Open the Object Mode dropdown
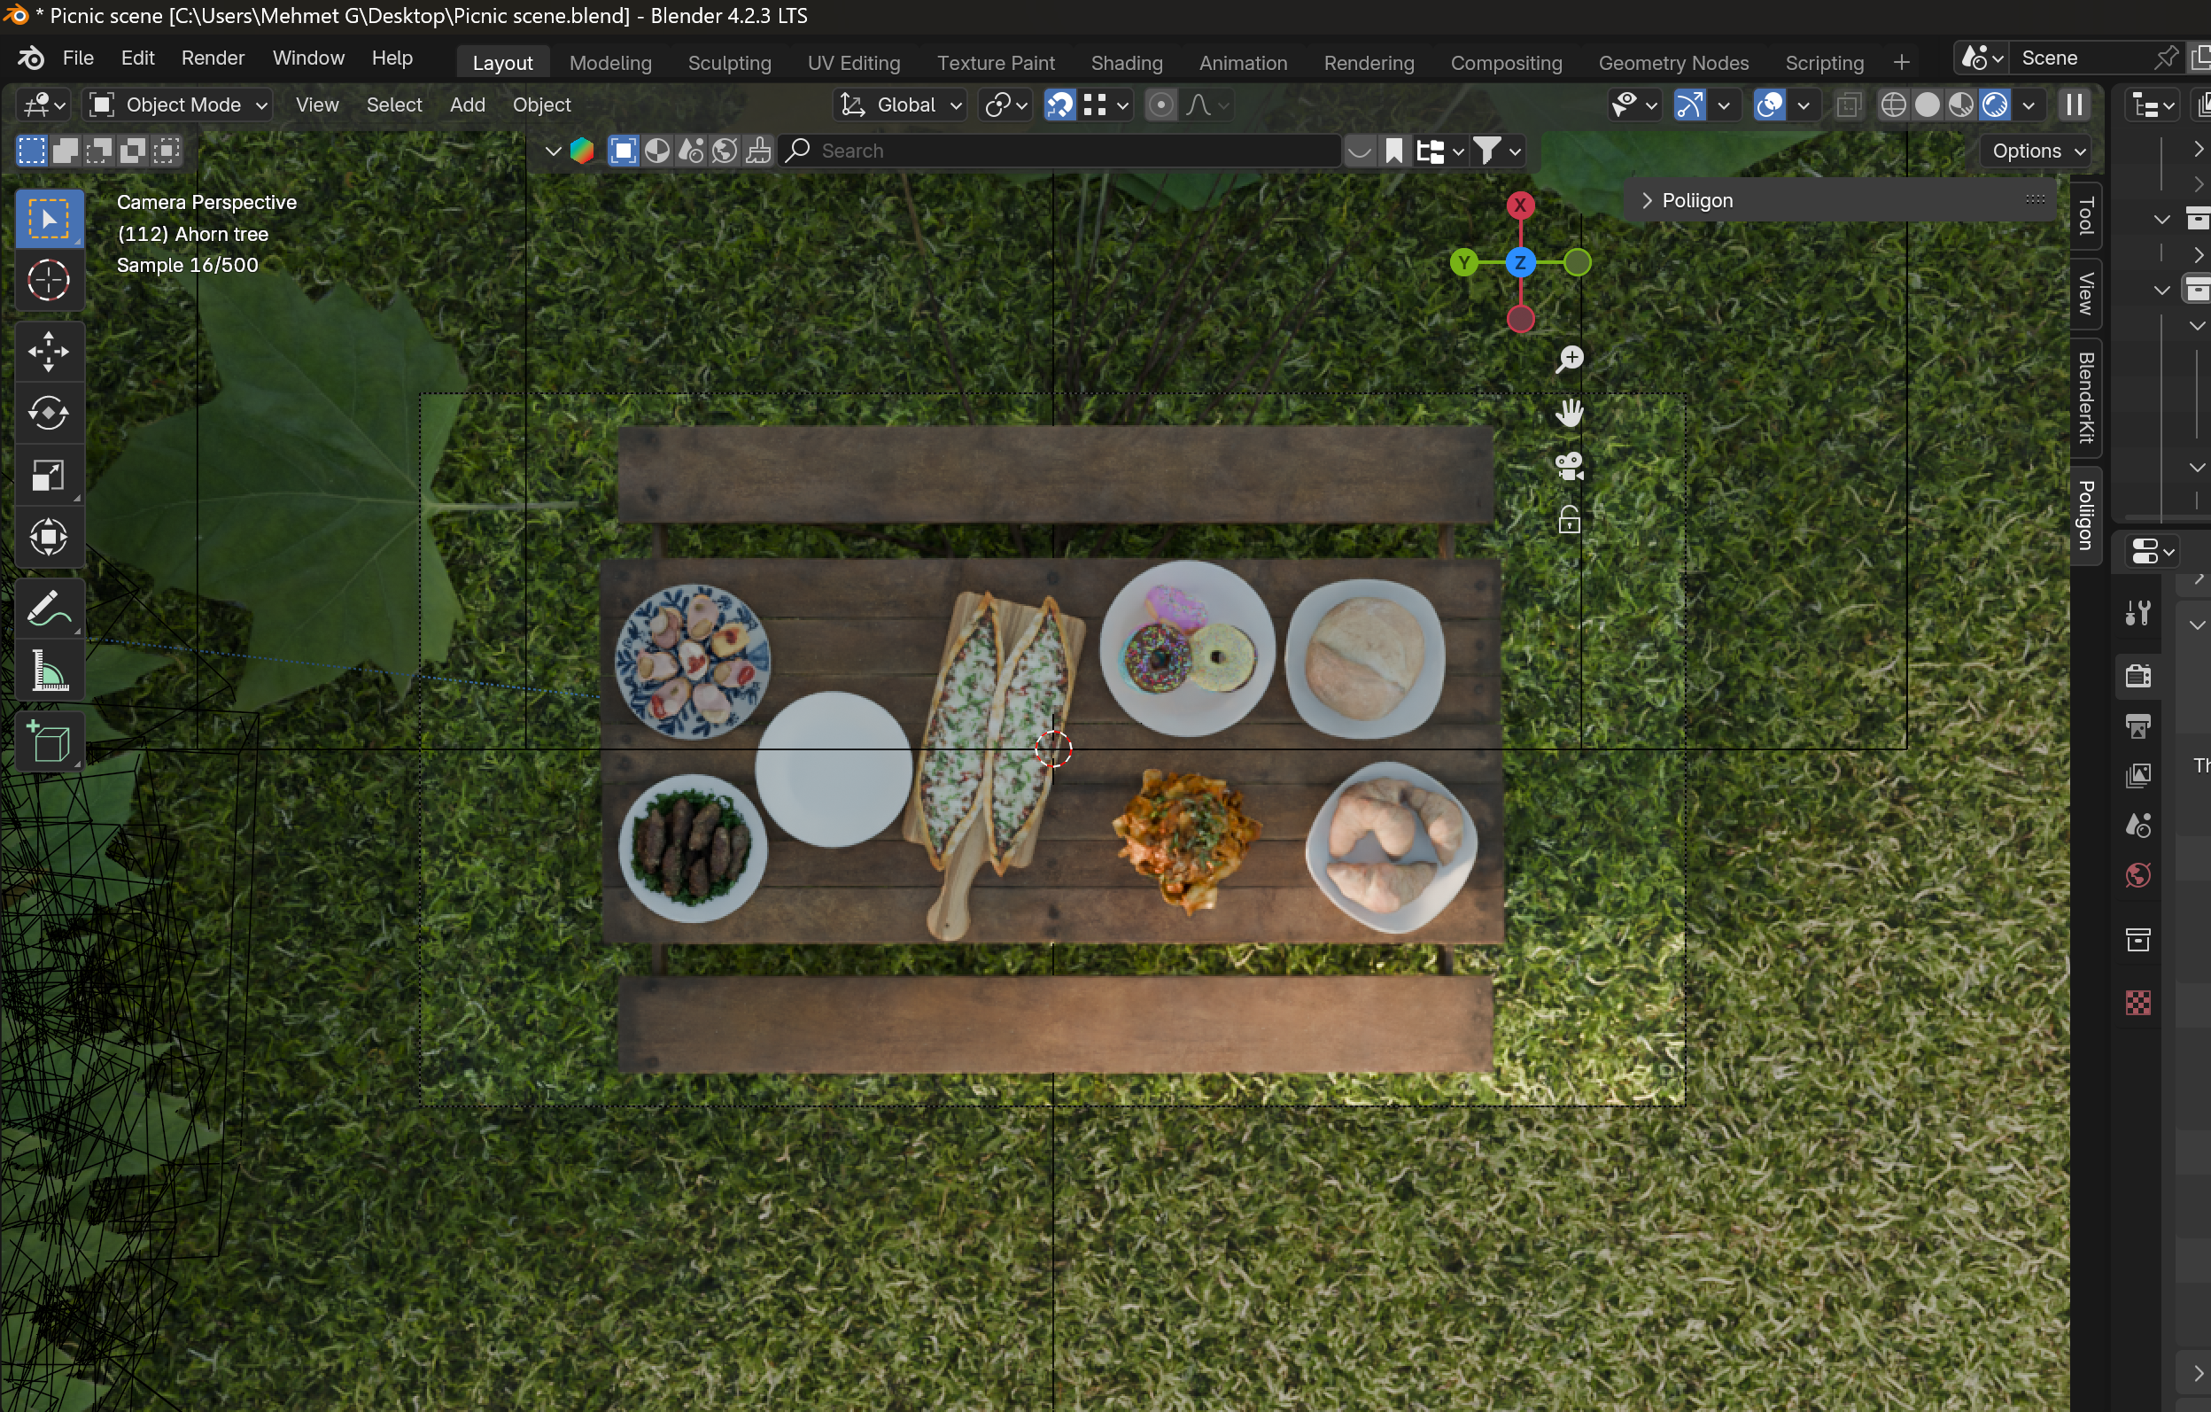The height and width of the screenshot is (1412, 2211). point(179,105)
